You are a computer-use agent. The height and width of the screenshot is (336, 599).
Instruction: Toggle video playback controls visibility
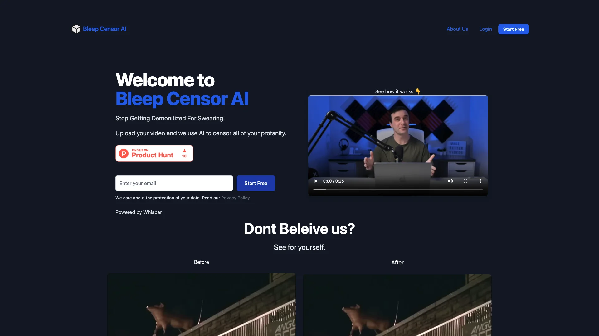tap(480, 181)
